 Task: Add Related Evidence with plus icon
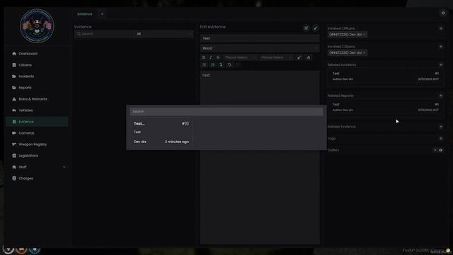(440, 127)
